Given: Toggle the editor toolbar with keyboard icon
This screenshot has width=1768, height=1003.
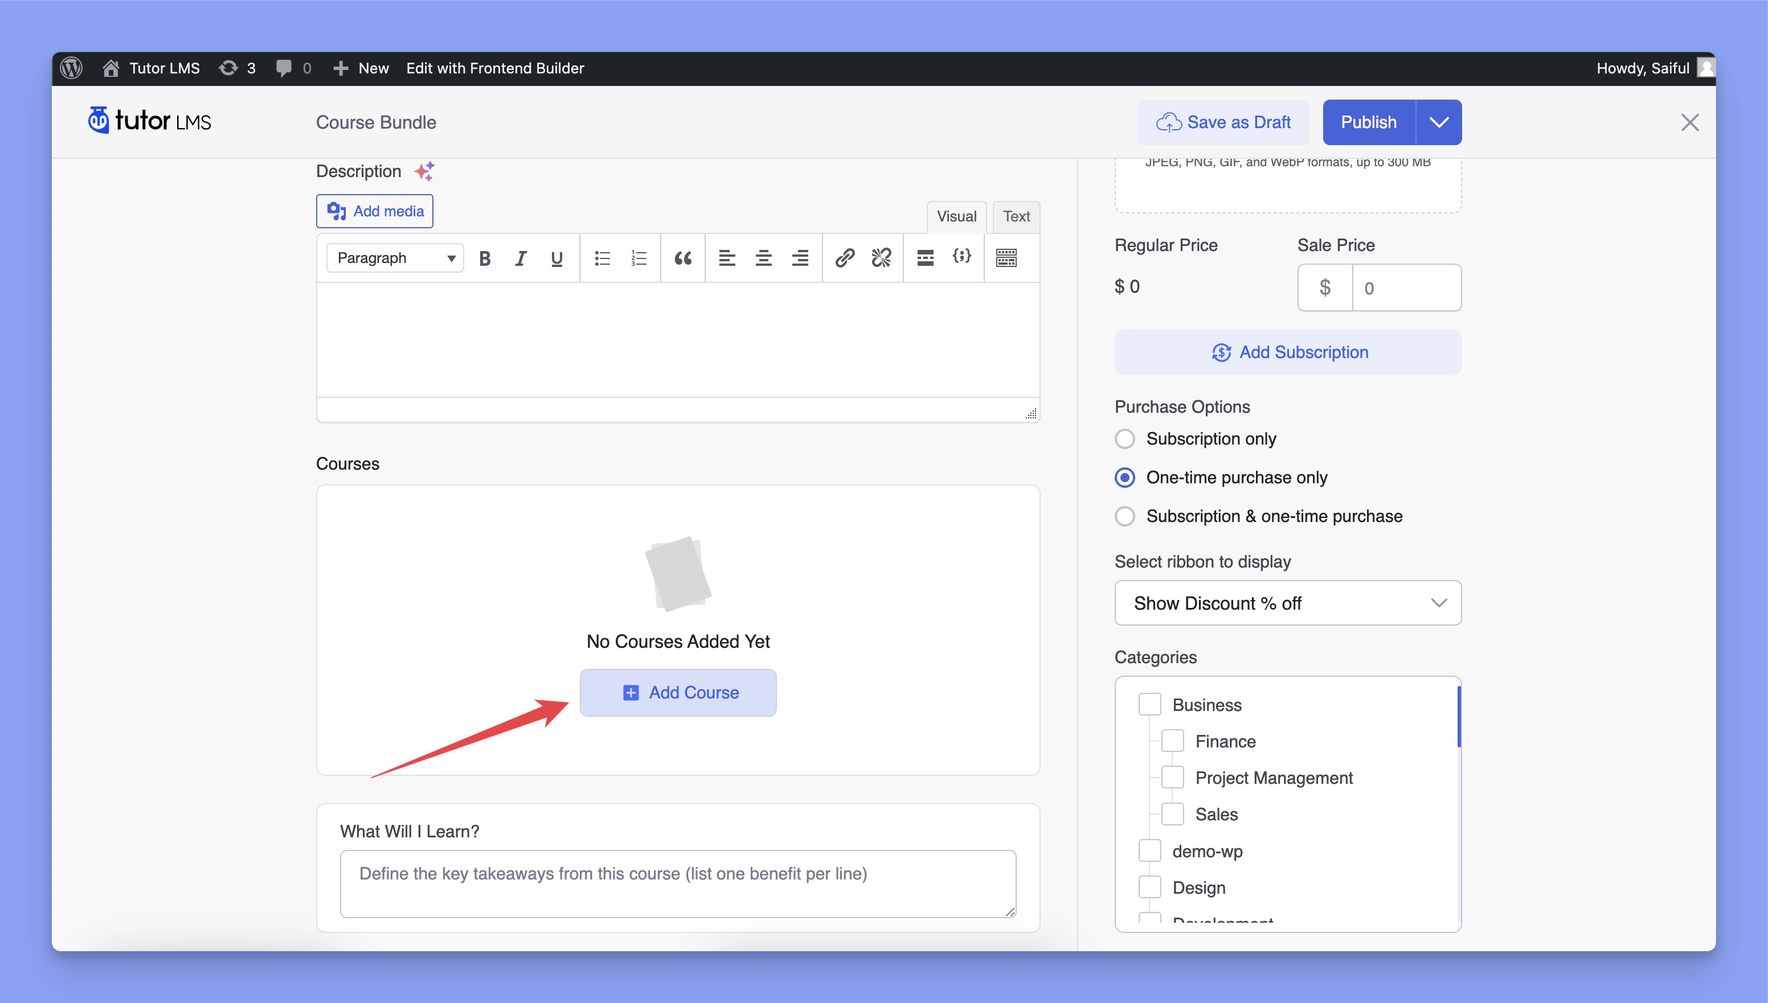Looking at the screenshot, I should point(1006,258).
